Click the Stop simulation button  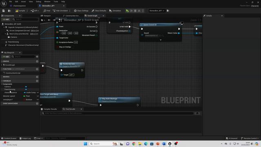click(x=135, y=11)
